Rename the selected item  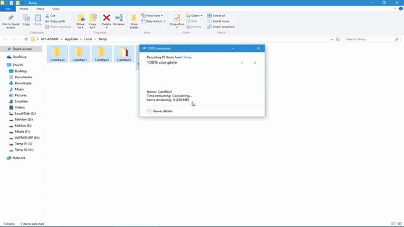[119, 20]
